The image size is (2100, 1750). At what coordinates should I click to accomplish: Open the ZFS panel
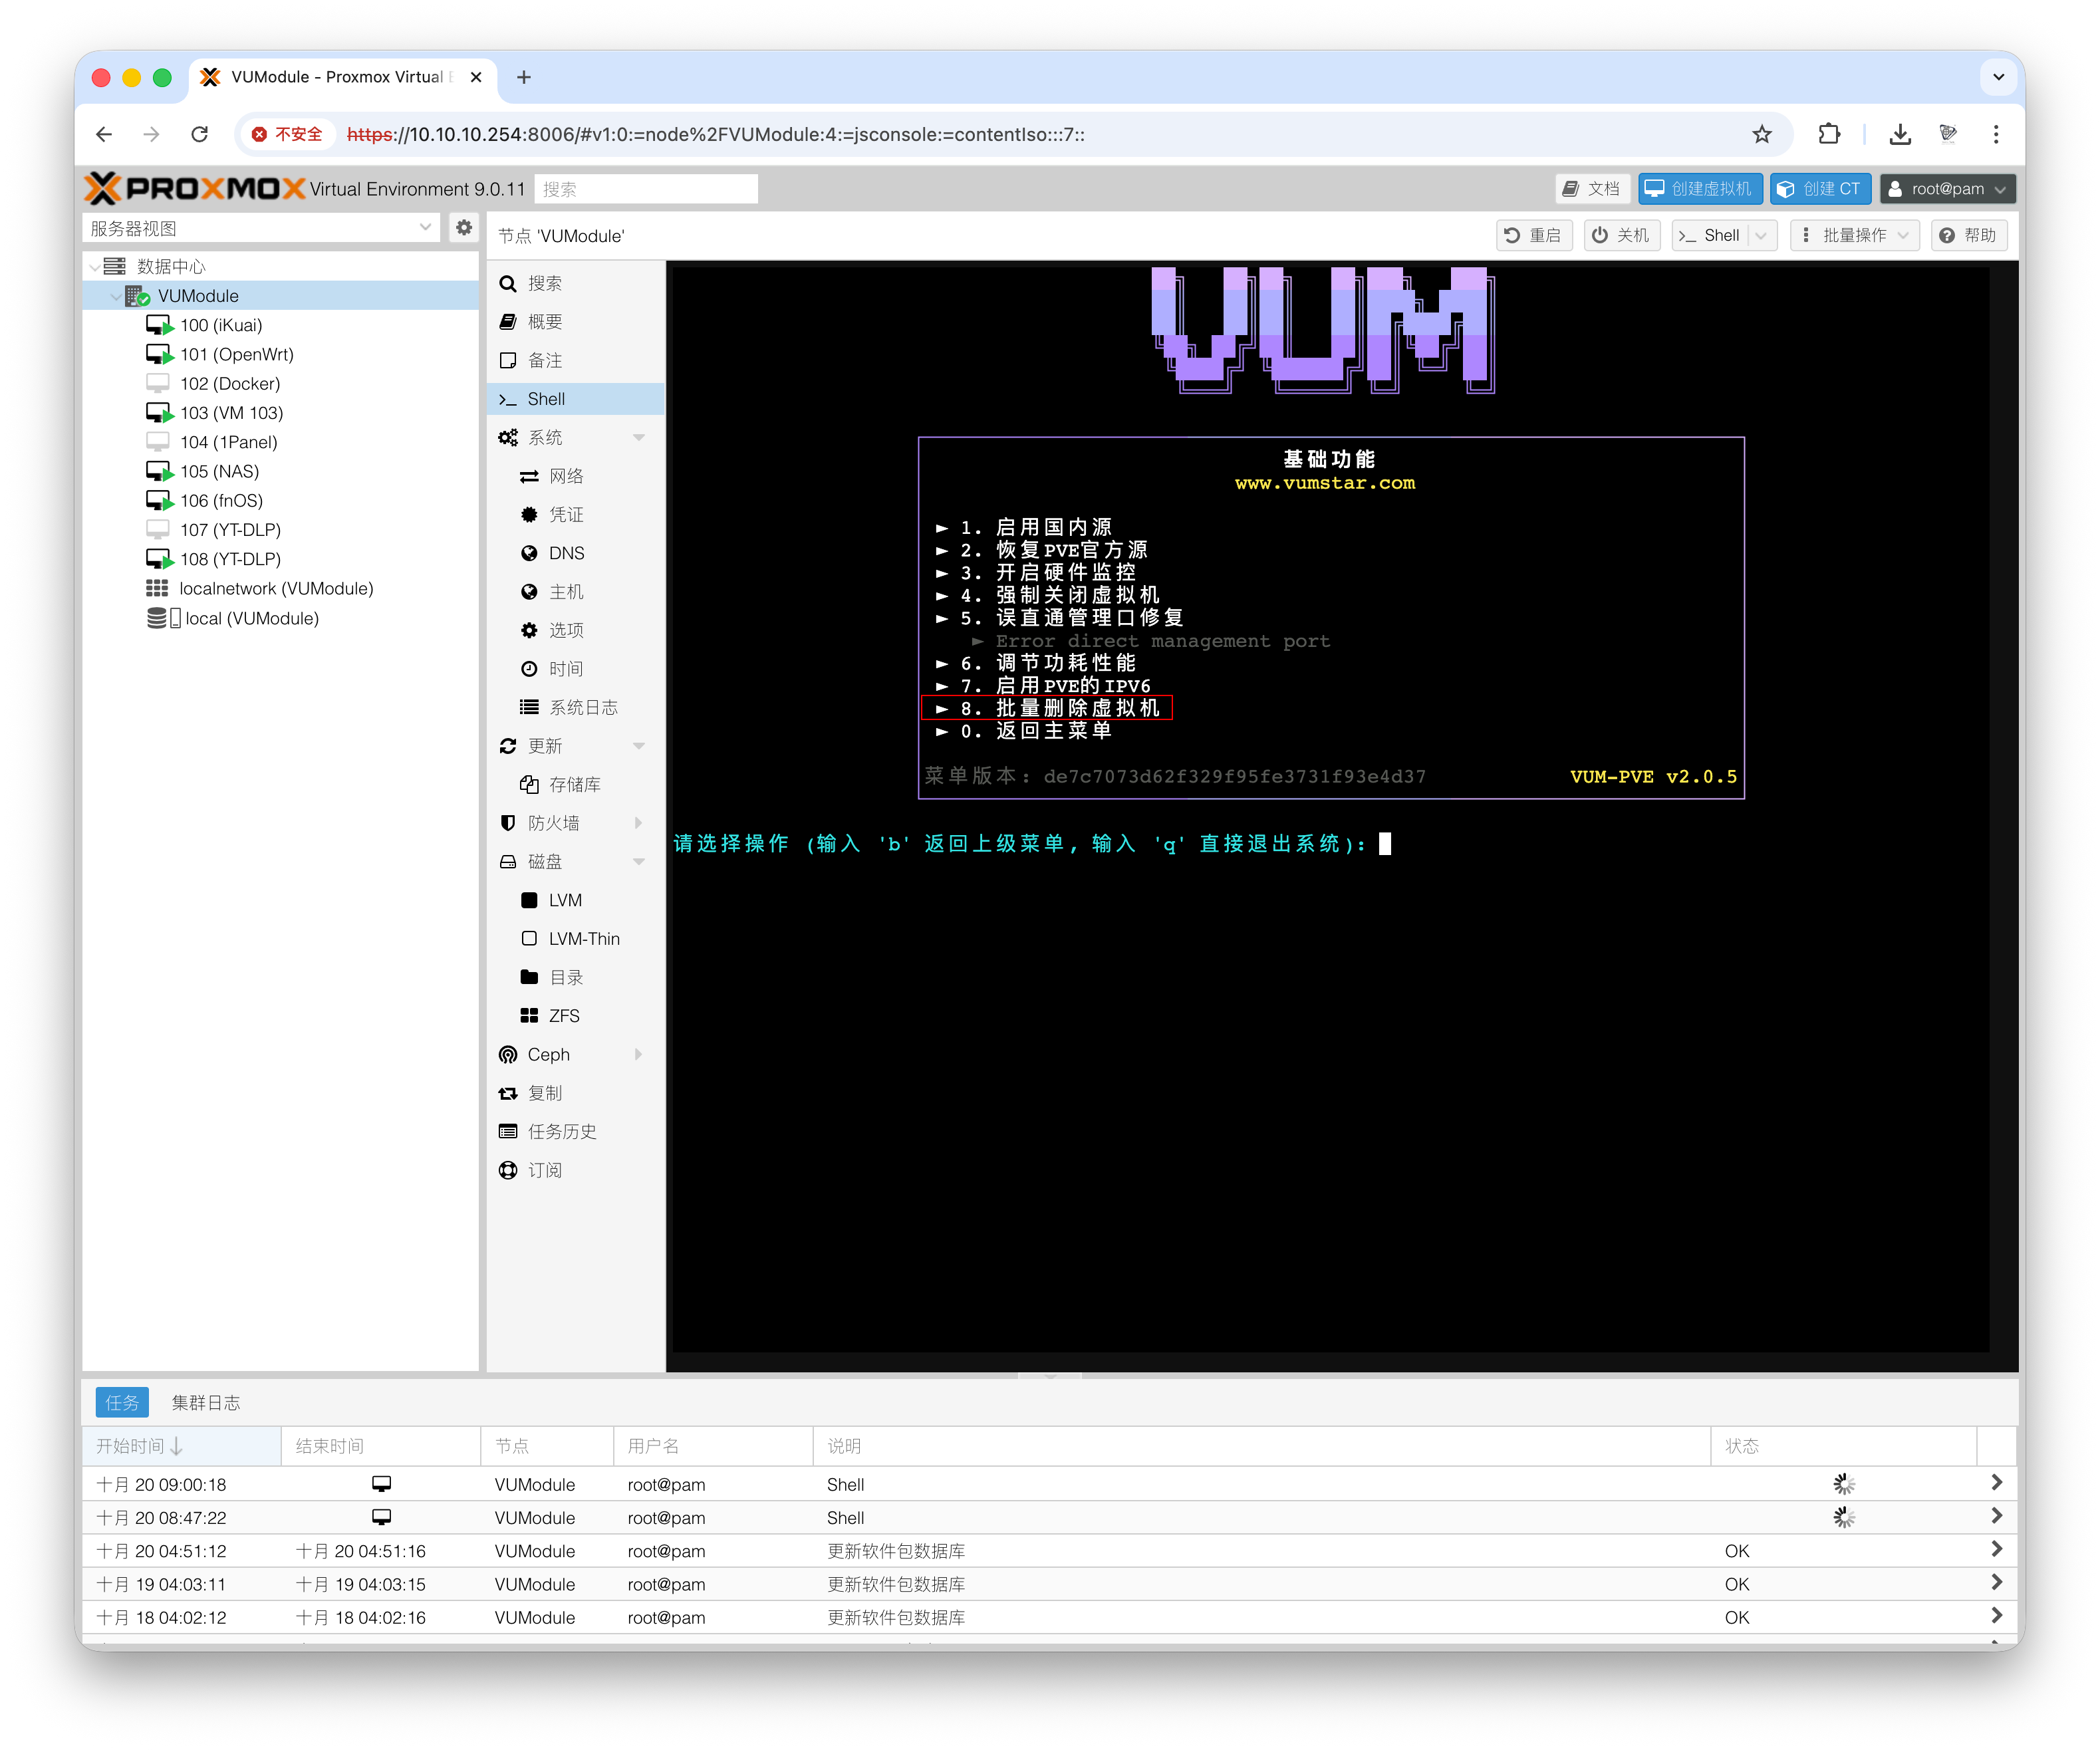(564, 1015)
